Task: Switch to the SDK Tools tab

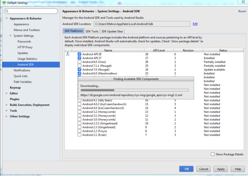Action: (x=92, y=31)
